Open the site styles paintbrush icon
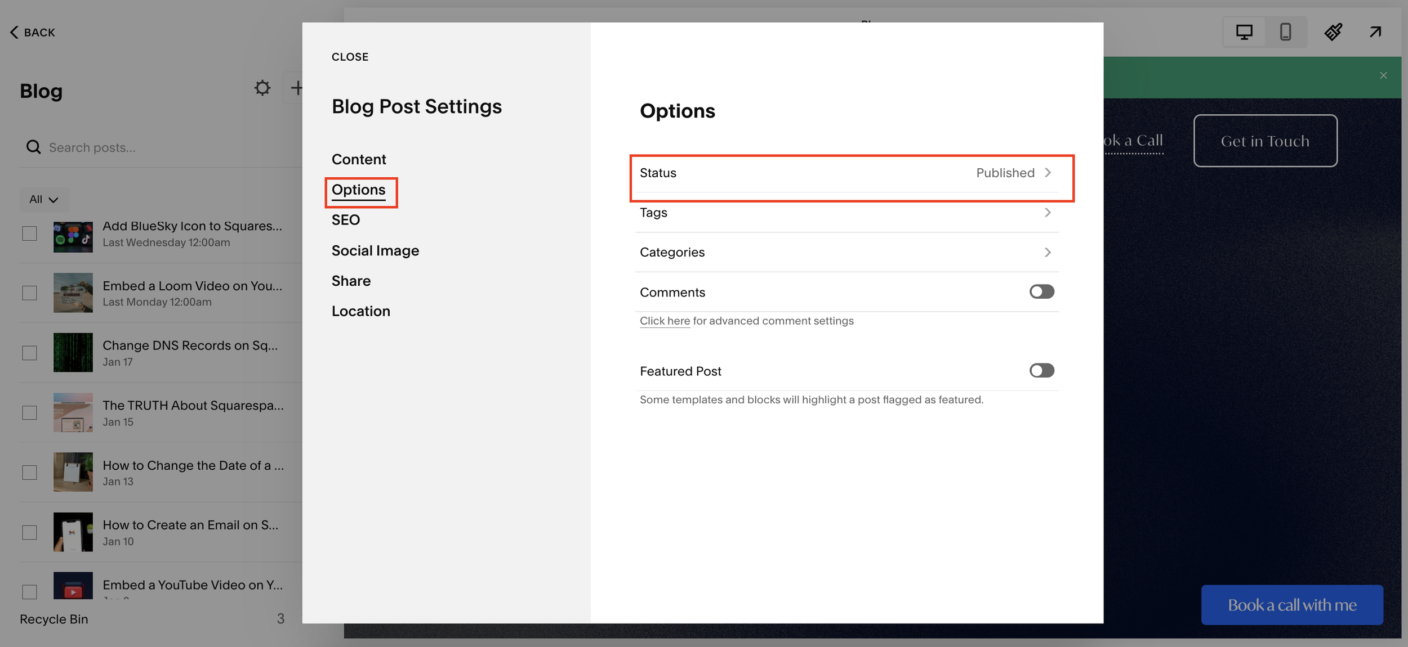This screenshot has height=647, width=1408. [x=1333, y=32]
